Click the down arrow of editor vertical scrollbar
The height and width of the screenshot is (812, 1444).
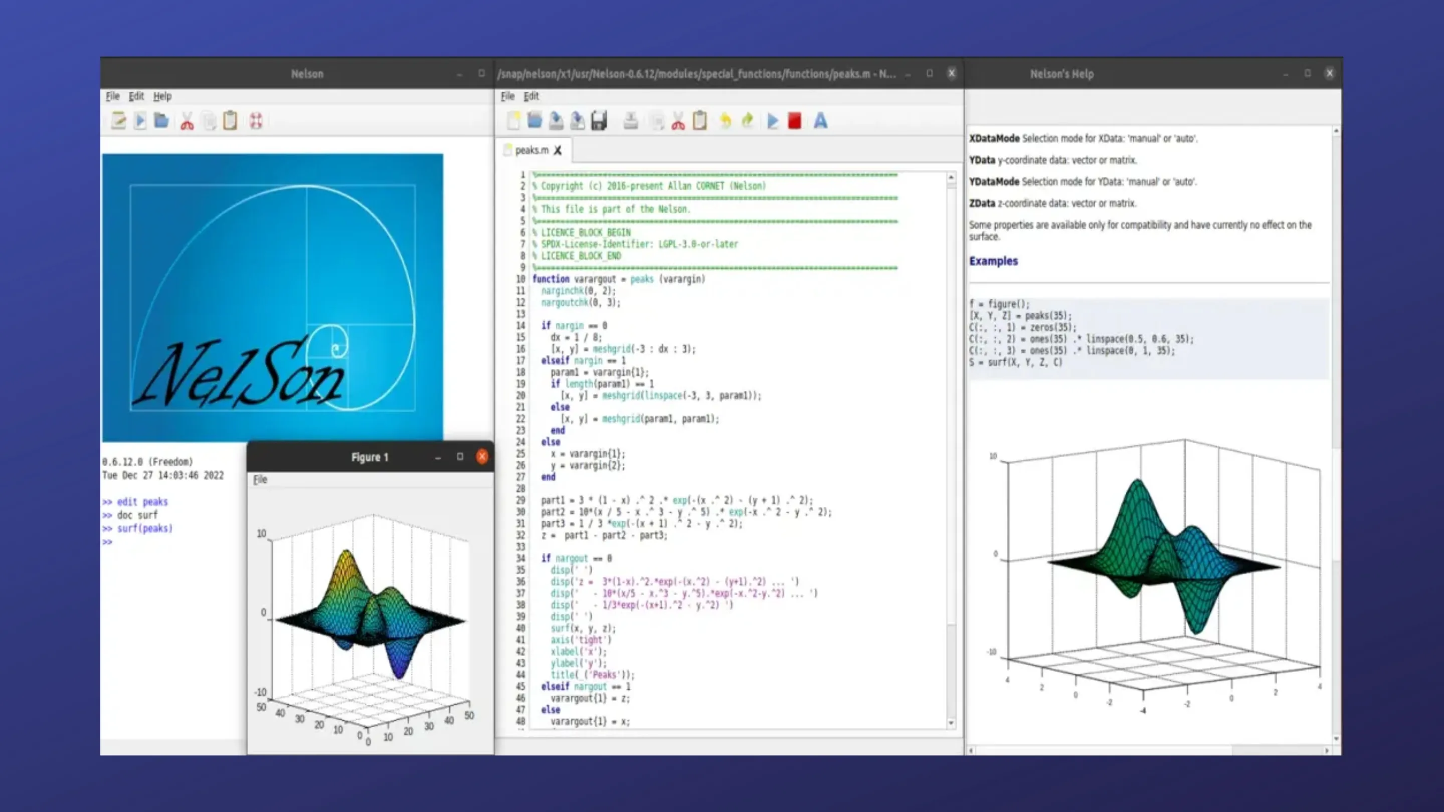coord(951,723)
